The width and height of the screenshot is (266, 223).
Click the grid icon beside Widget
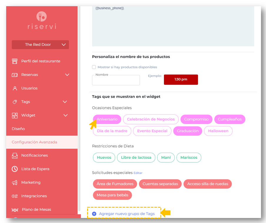tap(15, 116)
